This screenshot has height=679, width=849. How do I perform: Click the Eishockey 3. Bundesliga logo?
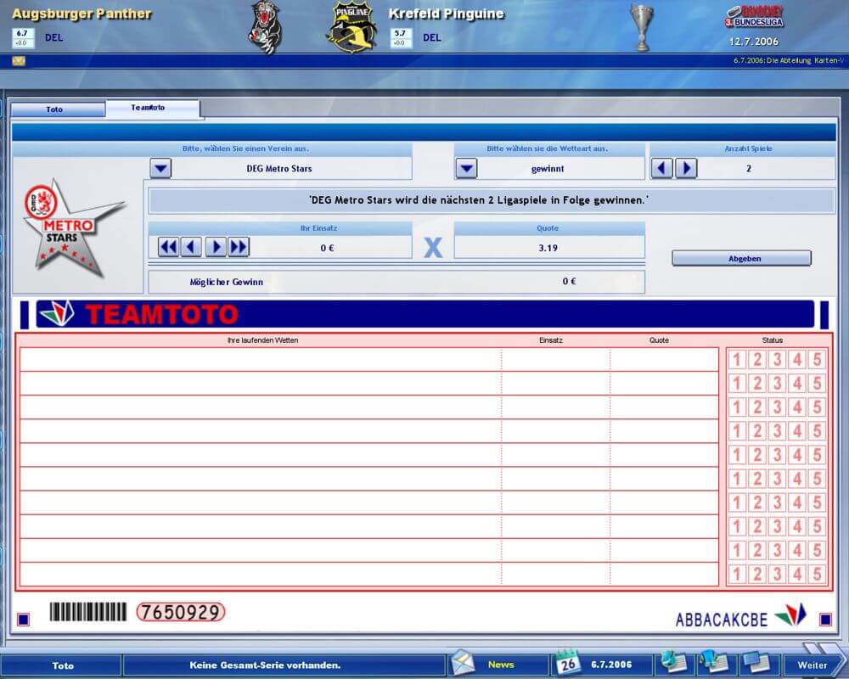pyautogui.click(x=754, y=17)
